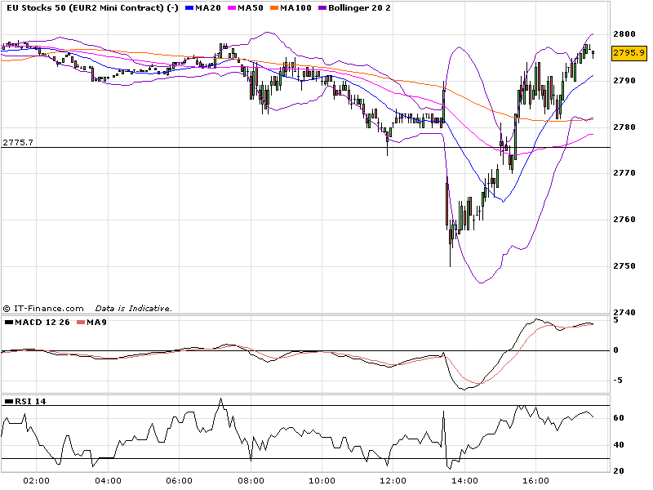Click the 08:00 time axis label
The image size is (653, 490).
[251, 481]
